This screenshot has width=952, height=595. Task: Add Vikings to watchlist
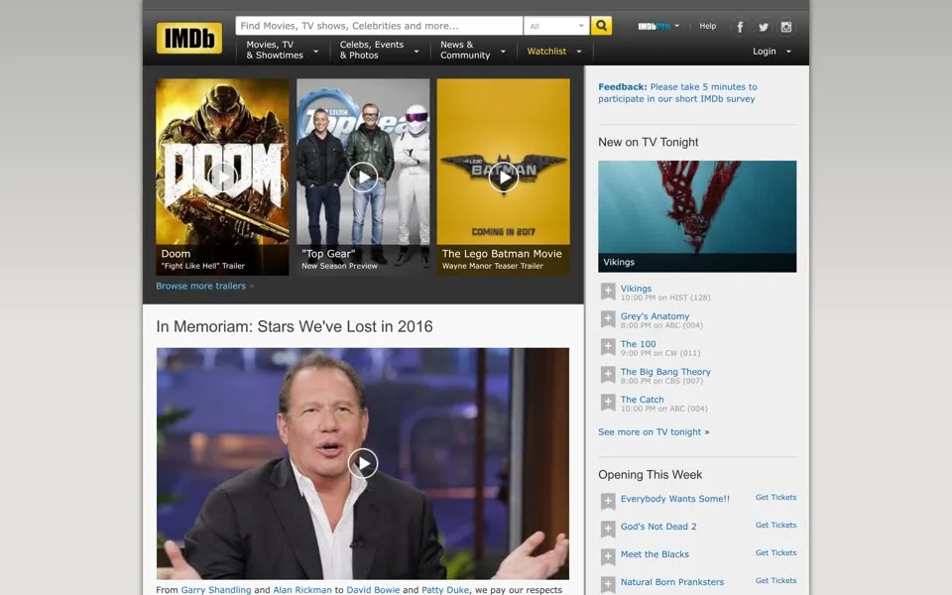point(608,292)
